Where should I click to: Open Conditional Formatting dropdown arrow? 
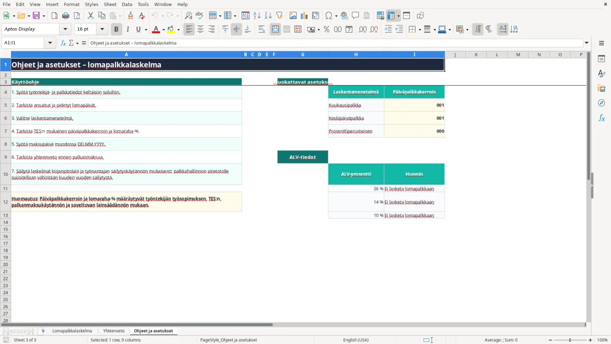467,30
